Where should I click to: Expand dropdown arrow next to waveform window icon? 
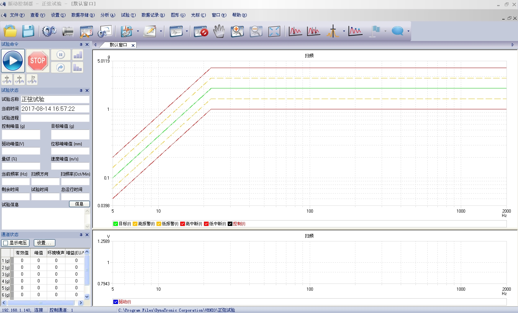(x=187, y=31)
